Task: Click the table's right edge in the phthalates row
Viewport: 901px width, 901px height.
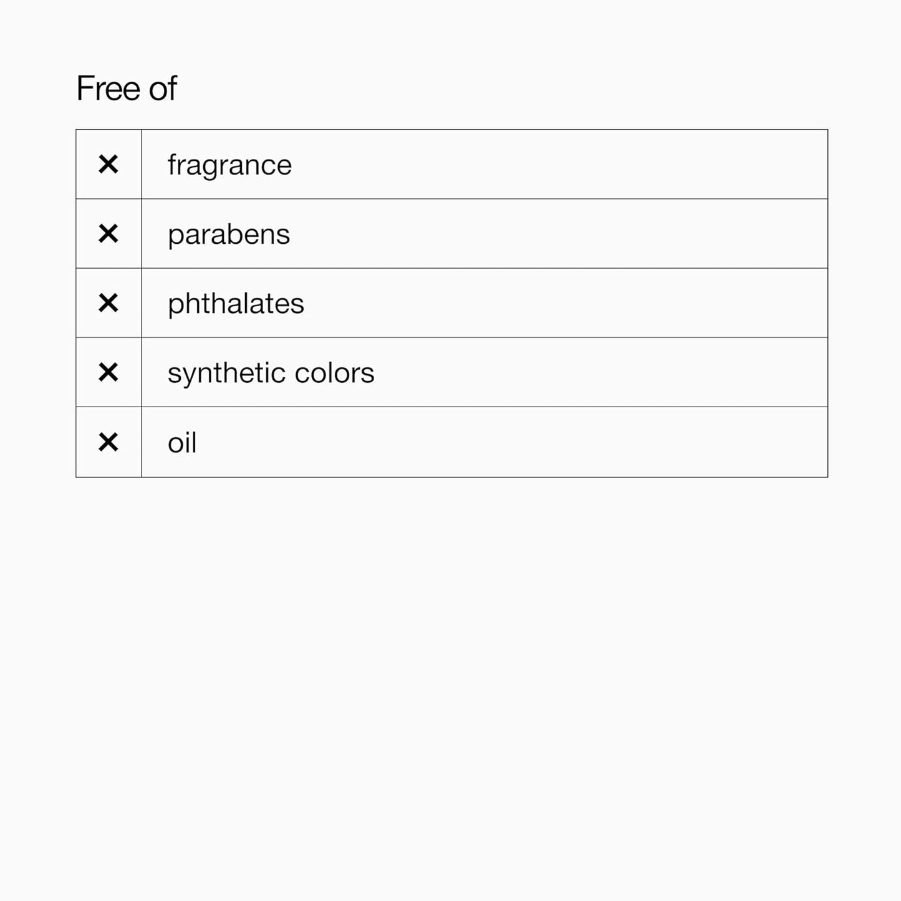Action: click(x=827, y=303)
